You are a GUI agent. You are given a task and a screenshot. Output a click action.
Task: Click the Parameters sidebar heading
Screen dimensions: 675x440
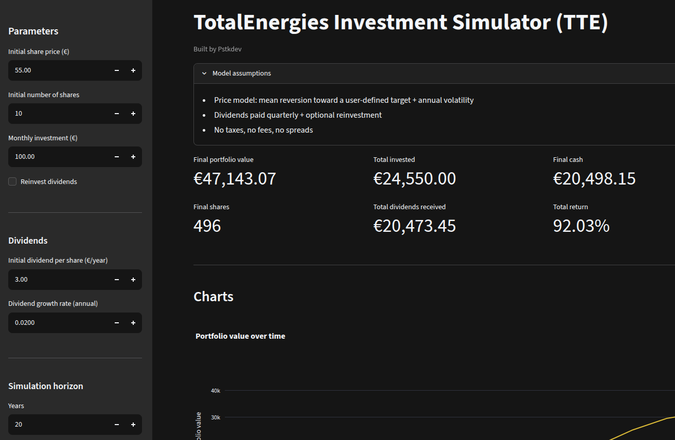pyautogui.click(x=33, y=31)
